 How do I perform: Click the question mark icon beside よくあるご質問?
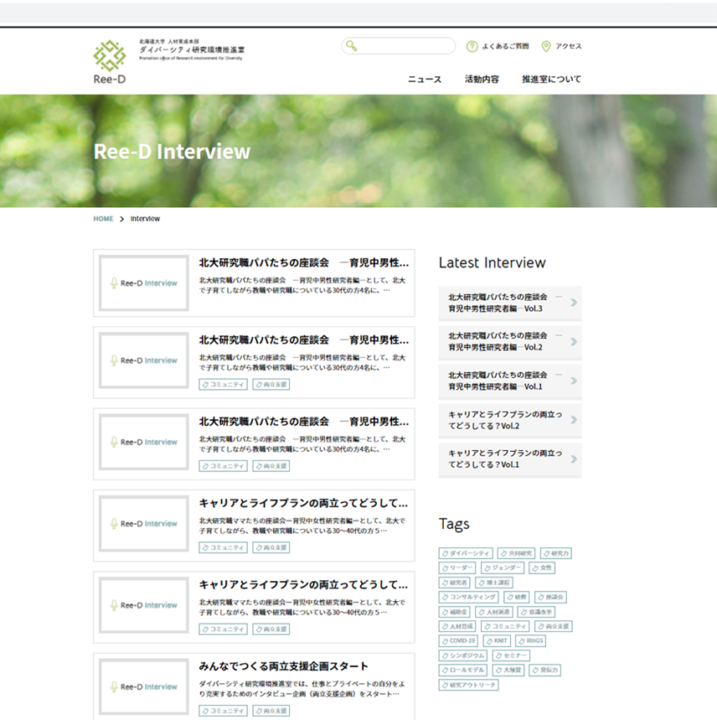pos(472,46)
